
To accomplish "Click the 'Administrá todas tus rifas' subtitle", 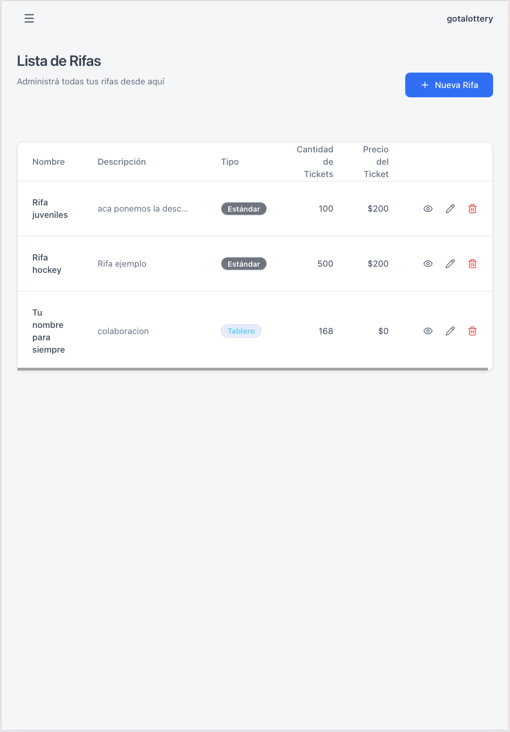I will (x=90, y=81).
